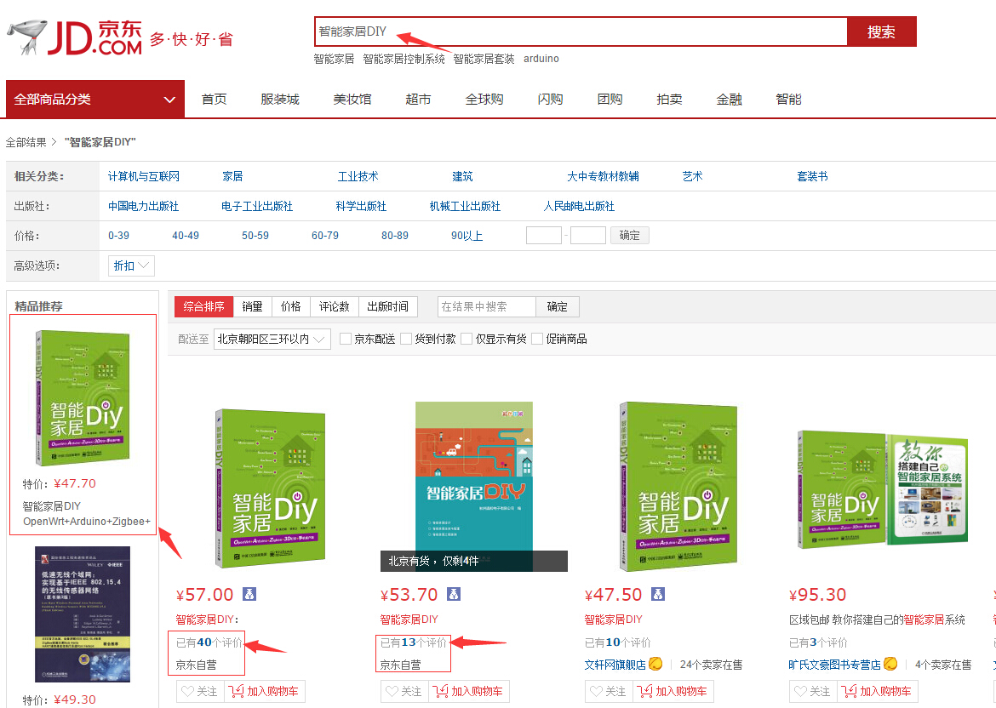Expand the 全部商品分类 dropdown
The width and height of the screenshot is (996, 708).
coord(95,99)
